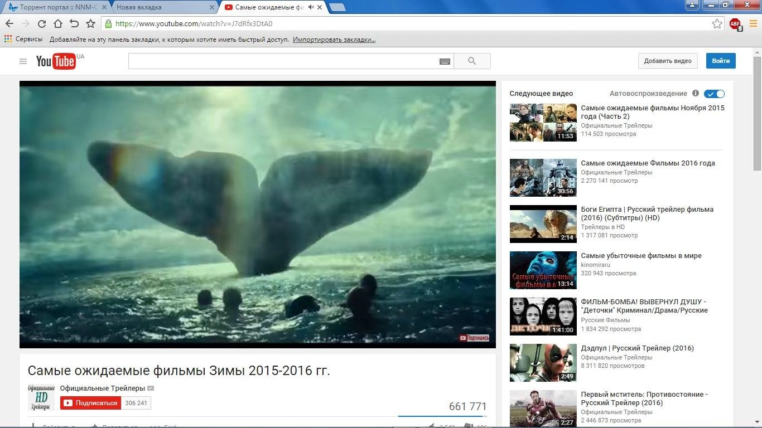
Task: Click the Подписись watermark in video
Action: click(474, 338)
